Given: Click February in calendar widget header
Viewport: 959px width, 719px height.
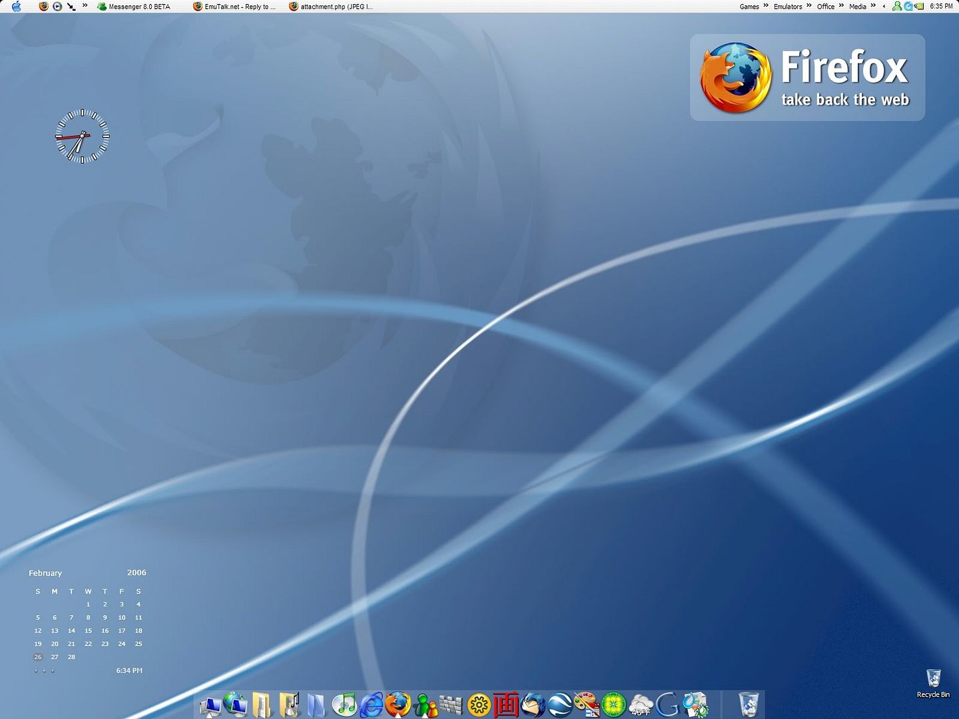Looking at the screenshot, I should [x=45, y=573].
